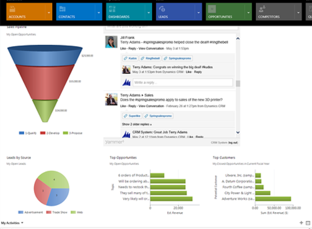Image resolution: width=312 pixels, height=229 pixels.
Task: Click the Opportunities tile icon
Action: tap(212, 9)
